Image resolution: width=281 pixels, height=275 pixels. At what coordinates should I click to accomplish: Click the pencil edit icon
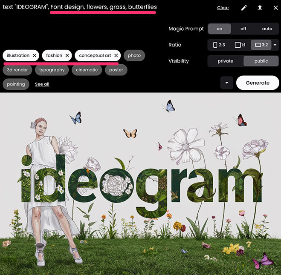point(244,8)
